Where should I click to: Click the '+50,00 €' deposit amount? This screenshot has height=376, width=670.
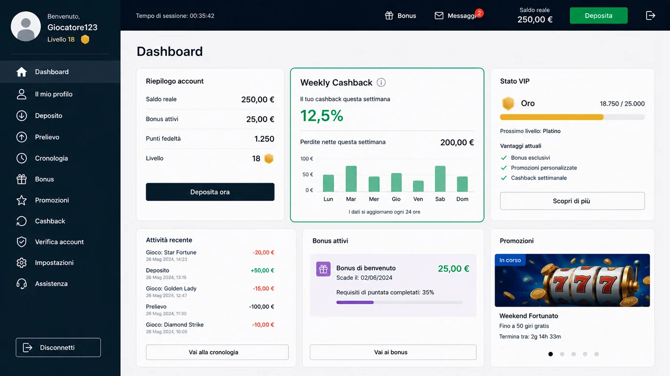pyautogui.click(x=262, y=271)
